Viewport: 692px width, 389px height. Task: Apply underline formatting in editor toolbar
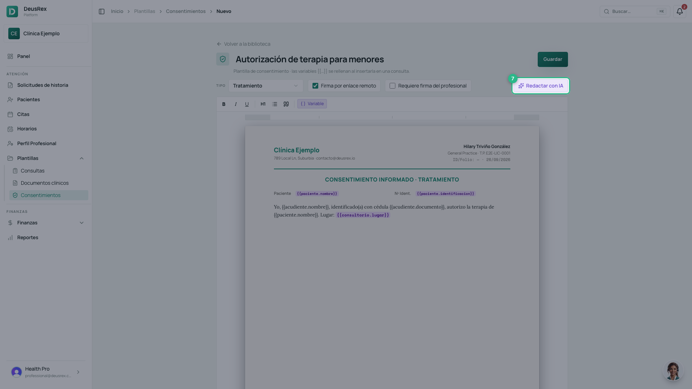(x=247, y=104)
